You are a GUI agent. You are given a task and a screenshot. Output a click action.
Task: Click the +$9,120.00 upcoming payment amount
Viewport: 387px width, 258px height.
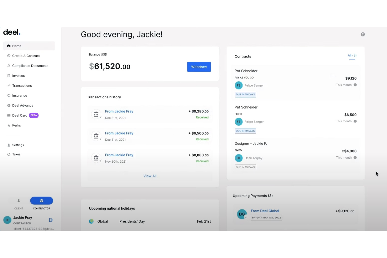pyautogui.click(x=345, y=211)
